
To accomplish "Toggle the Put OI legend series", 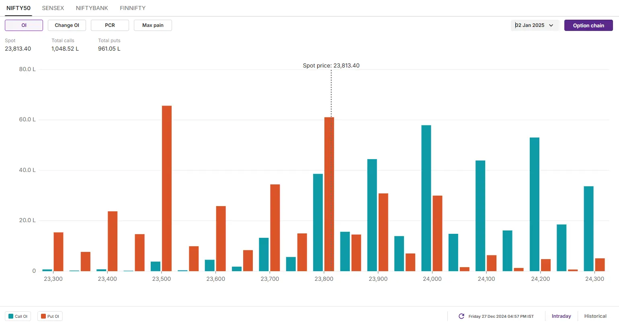I will (50, 316).
